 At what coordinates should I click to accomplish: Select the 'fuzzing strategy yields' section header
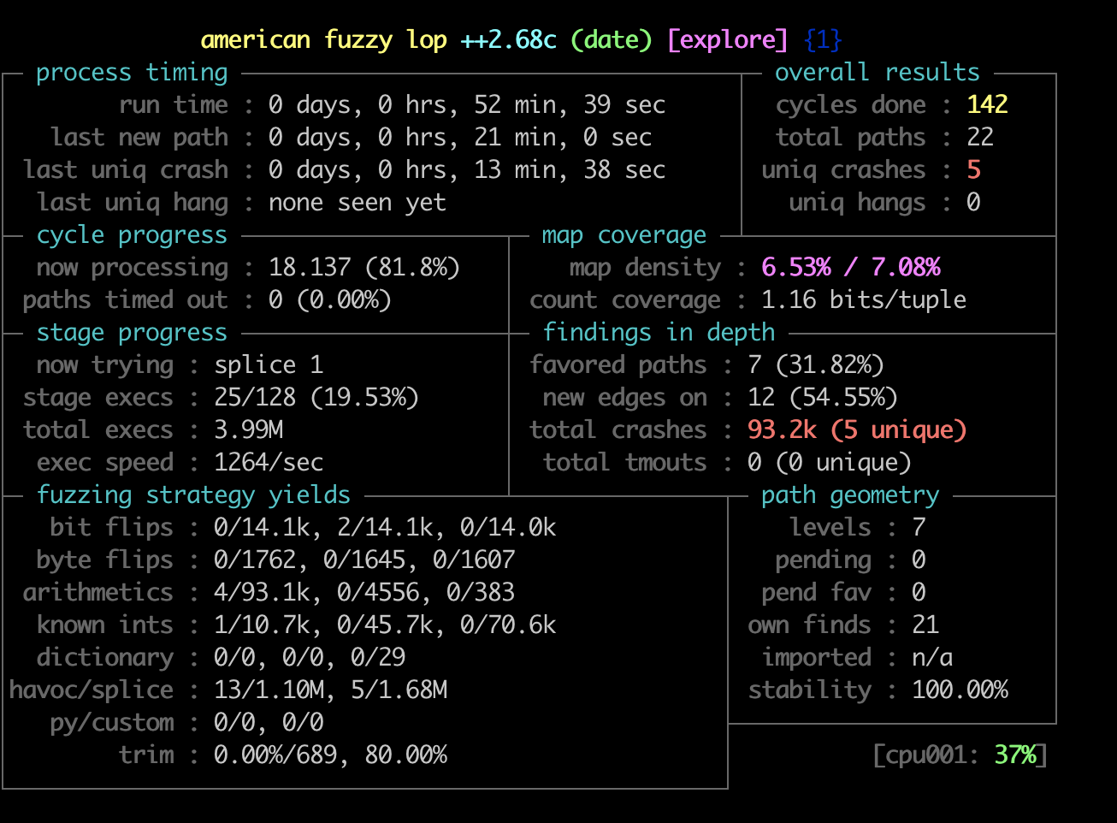point(193,495)
